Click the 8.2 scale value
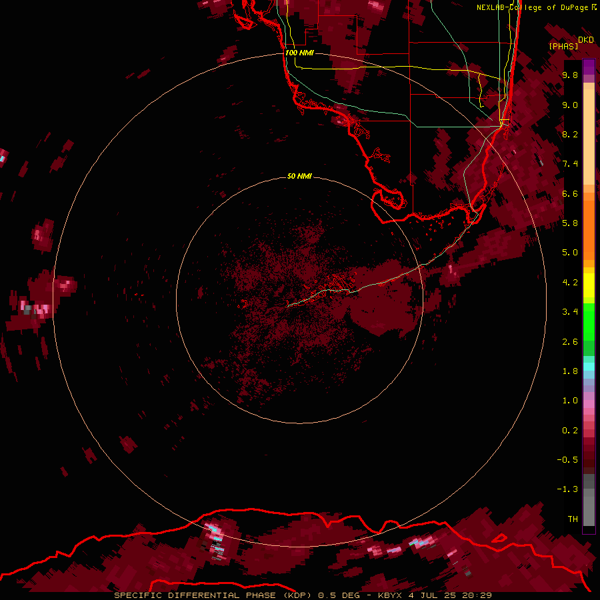600x600 pixels. (570, 135)
